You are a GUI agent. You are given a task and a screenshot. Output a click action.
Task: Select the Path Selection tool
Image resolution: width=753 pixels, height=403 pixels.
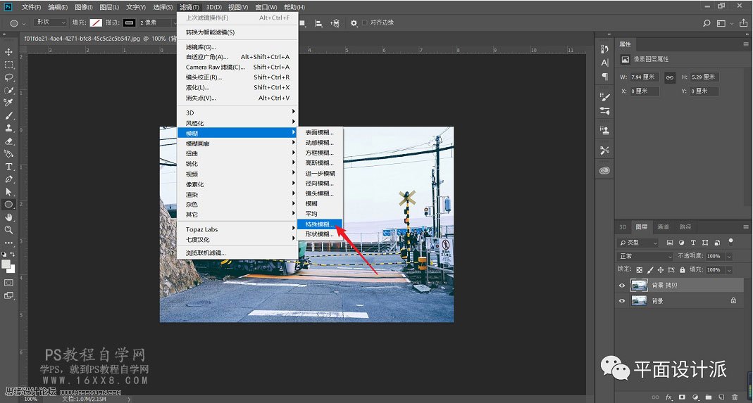(8, 192)
